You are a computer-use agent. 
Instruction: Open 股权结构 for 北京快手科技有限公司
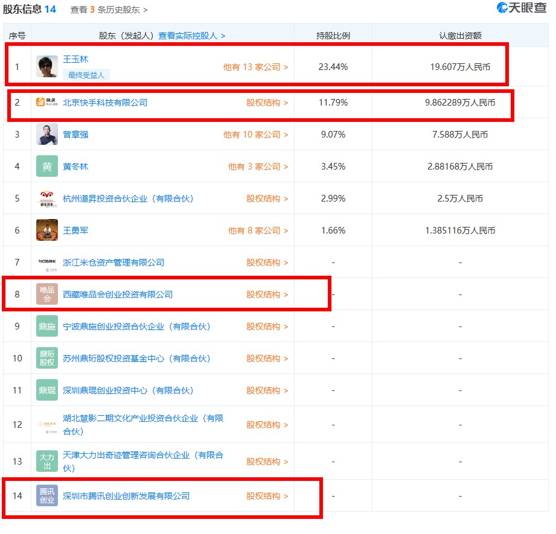(267, 103)
